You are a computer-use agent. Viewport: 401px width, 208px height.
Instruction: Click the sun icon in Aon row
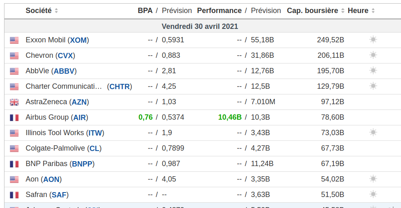pyautogui.click(x=373, y=179)
